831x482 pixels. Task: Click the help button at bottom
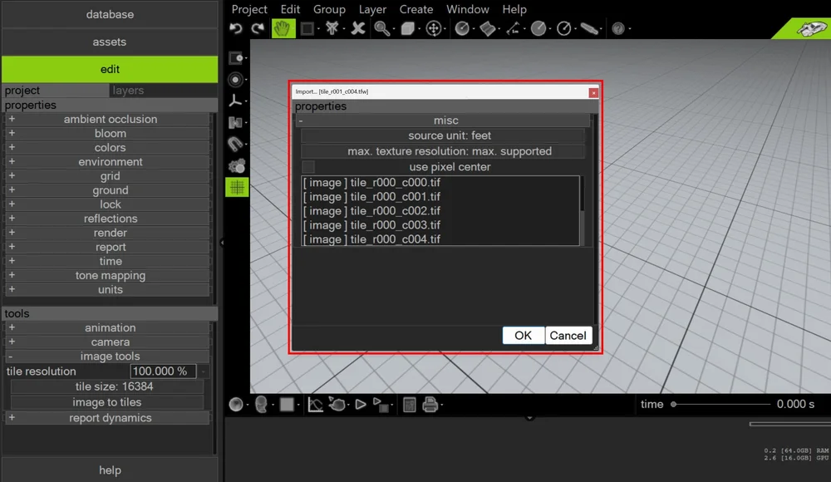[110, 470]
